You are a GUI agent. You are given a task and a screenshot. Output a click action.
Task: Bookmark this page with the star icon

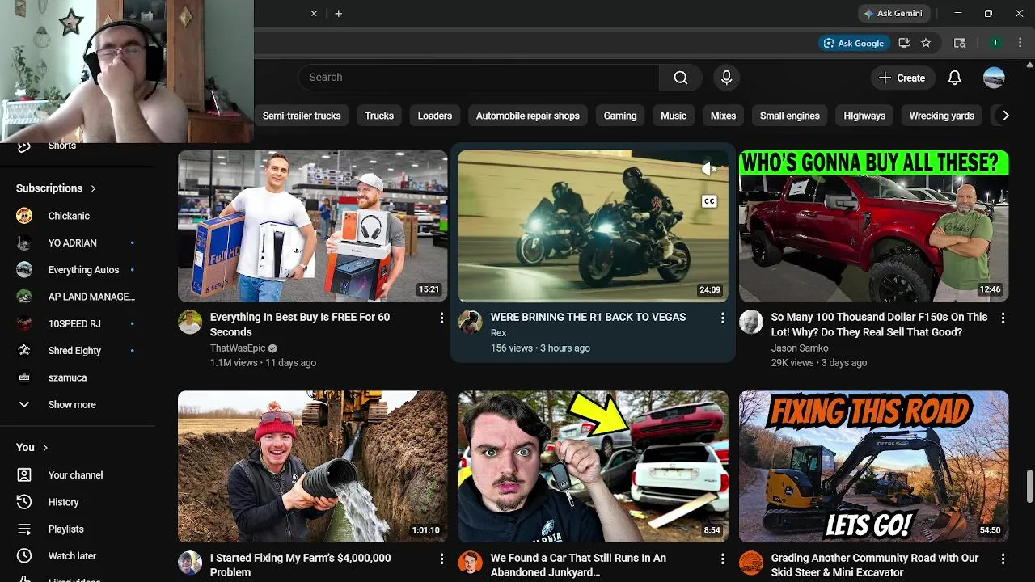tap(926, 43)
